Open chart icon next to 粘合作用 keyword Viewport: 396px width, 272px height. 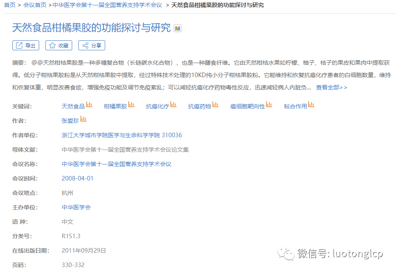pos(311,104)
